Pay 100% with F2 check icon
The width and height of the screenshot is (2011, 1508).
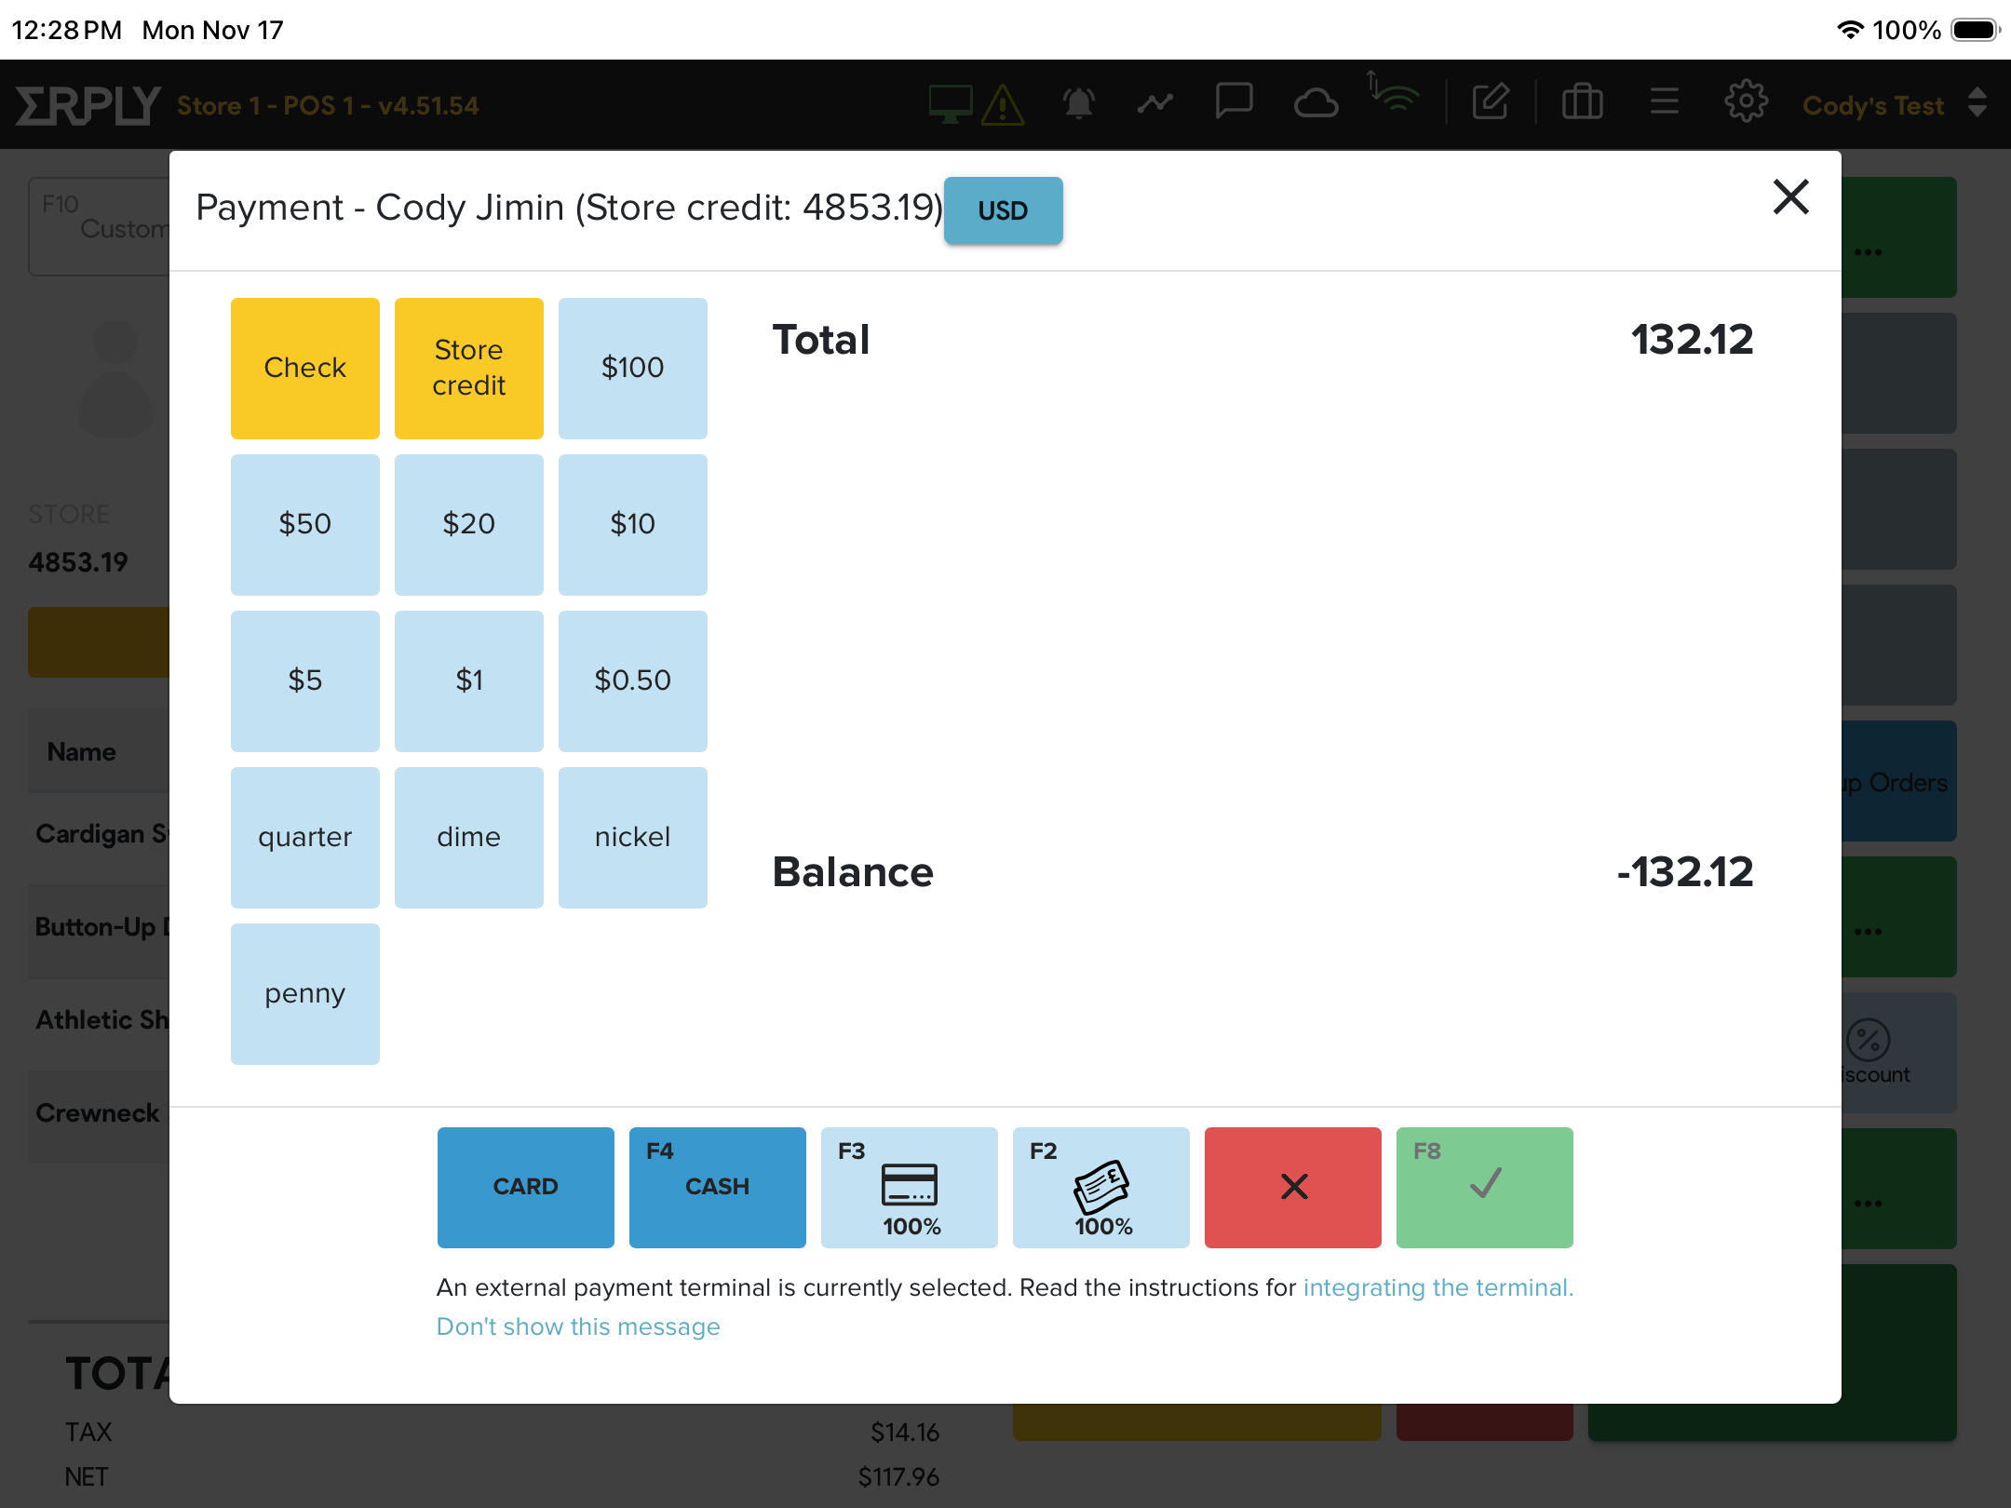coord(1101,1188)
